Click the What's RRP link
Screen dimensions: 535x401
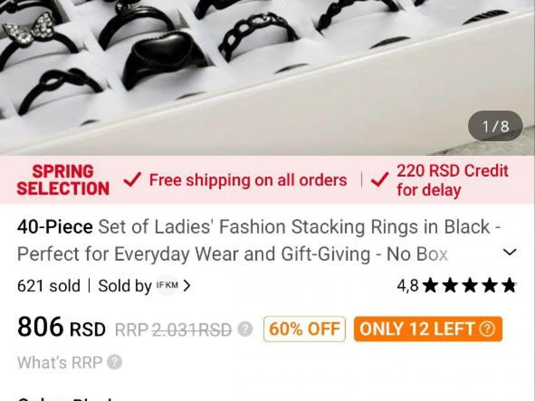pyautogui.click(x=60, y=362)
